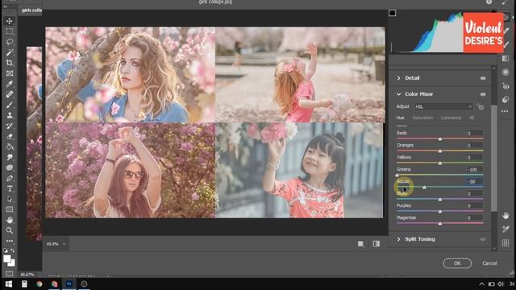Select the Move tool in Photoshop toolbar
The width and height of the screenshot is (516, 290).
click(x=10, y=21)
